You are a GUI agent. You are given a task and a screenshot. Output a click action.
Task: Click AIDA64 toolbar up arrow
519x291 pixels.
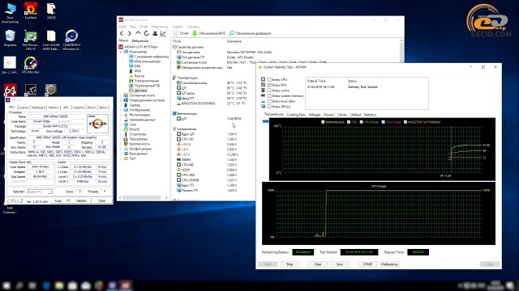click(x=138, y=33)
